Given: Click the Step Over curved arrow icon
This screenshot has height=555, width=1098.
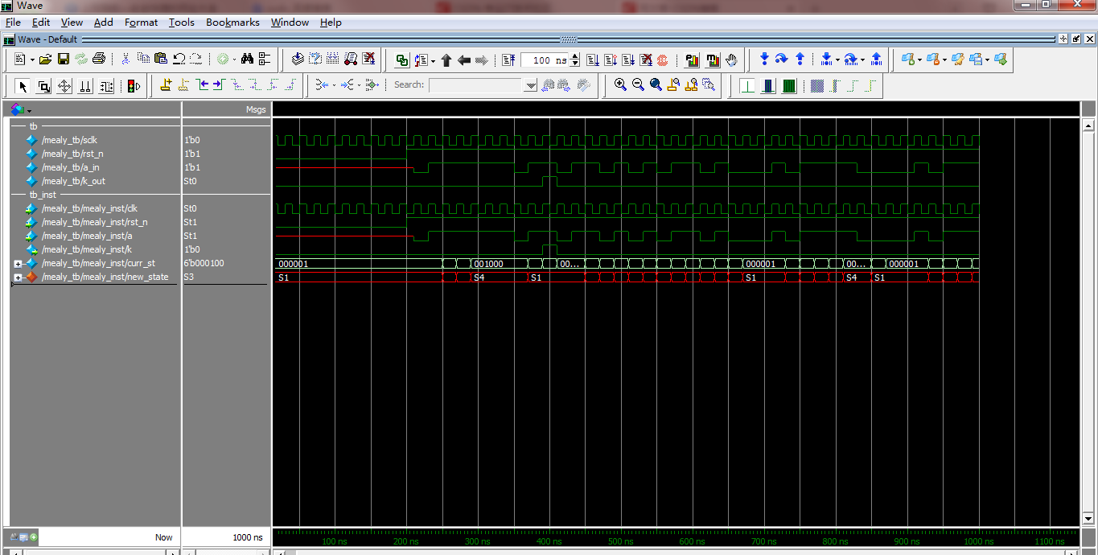Looking at the screenshot, I should tap(781, 60).
